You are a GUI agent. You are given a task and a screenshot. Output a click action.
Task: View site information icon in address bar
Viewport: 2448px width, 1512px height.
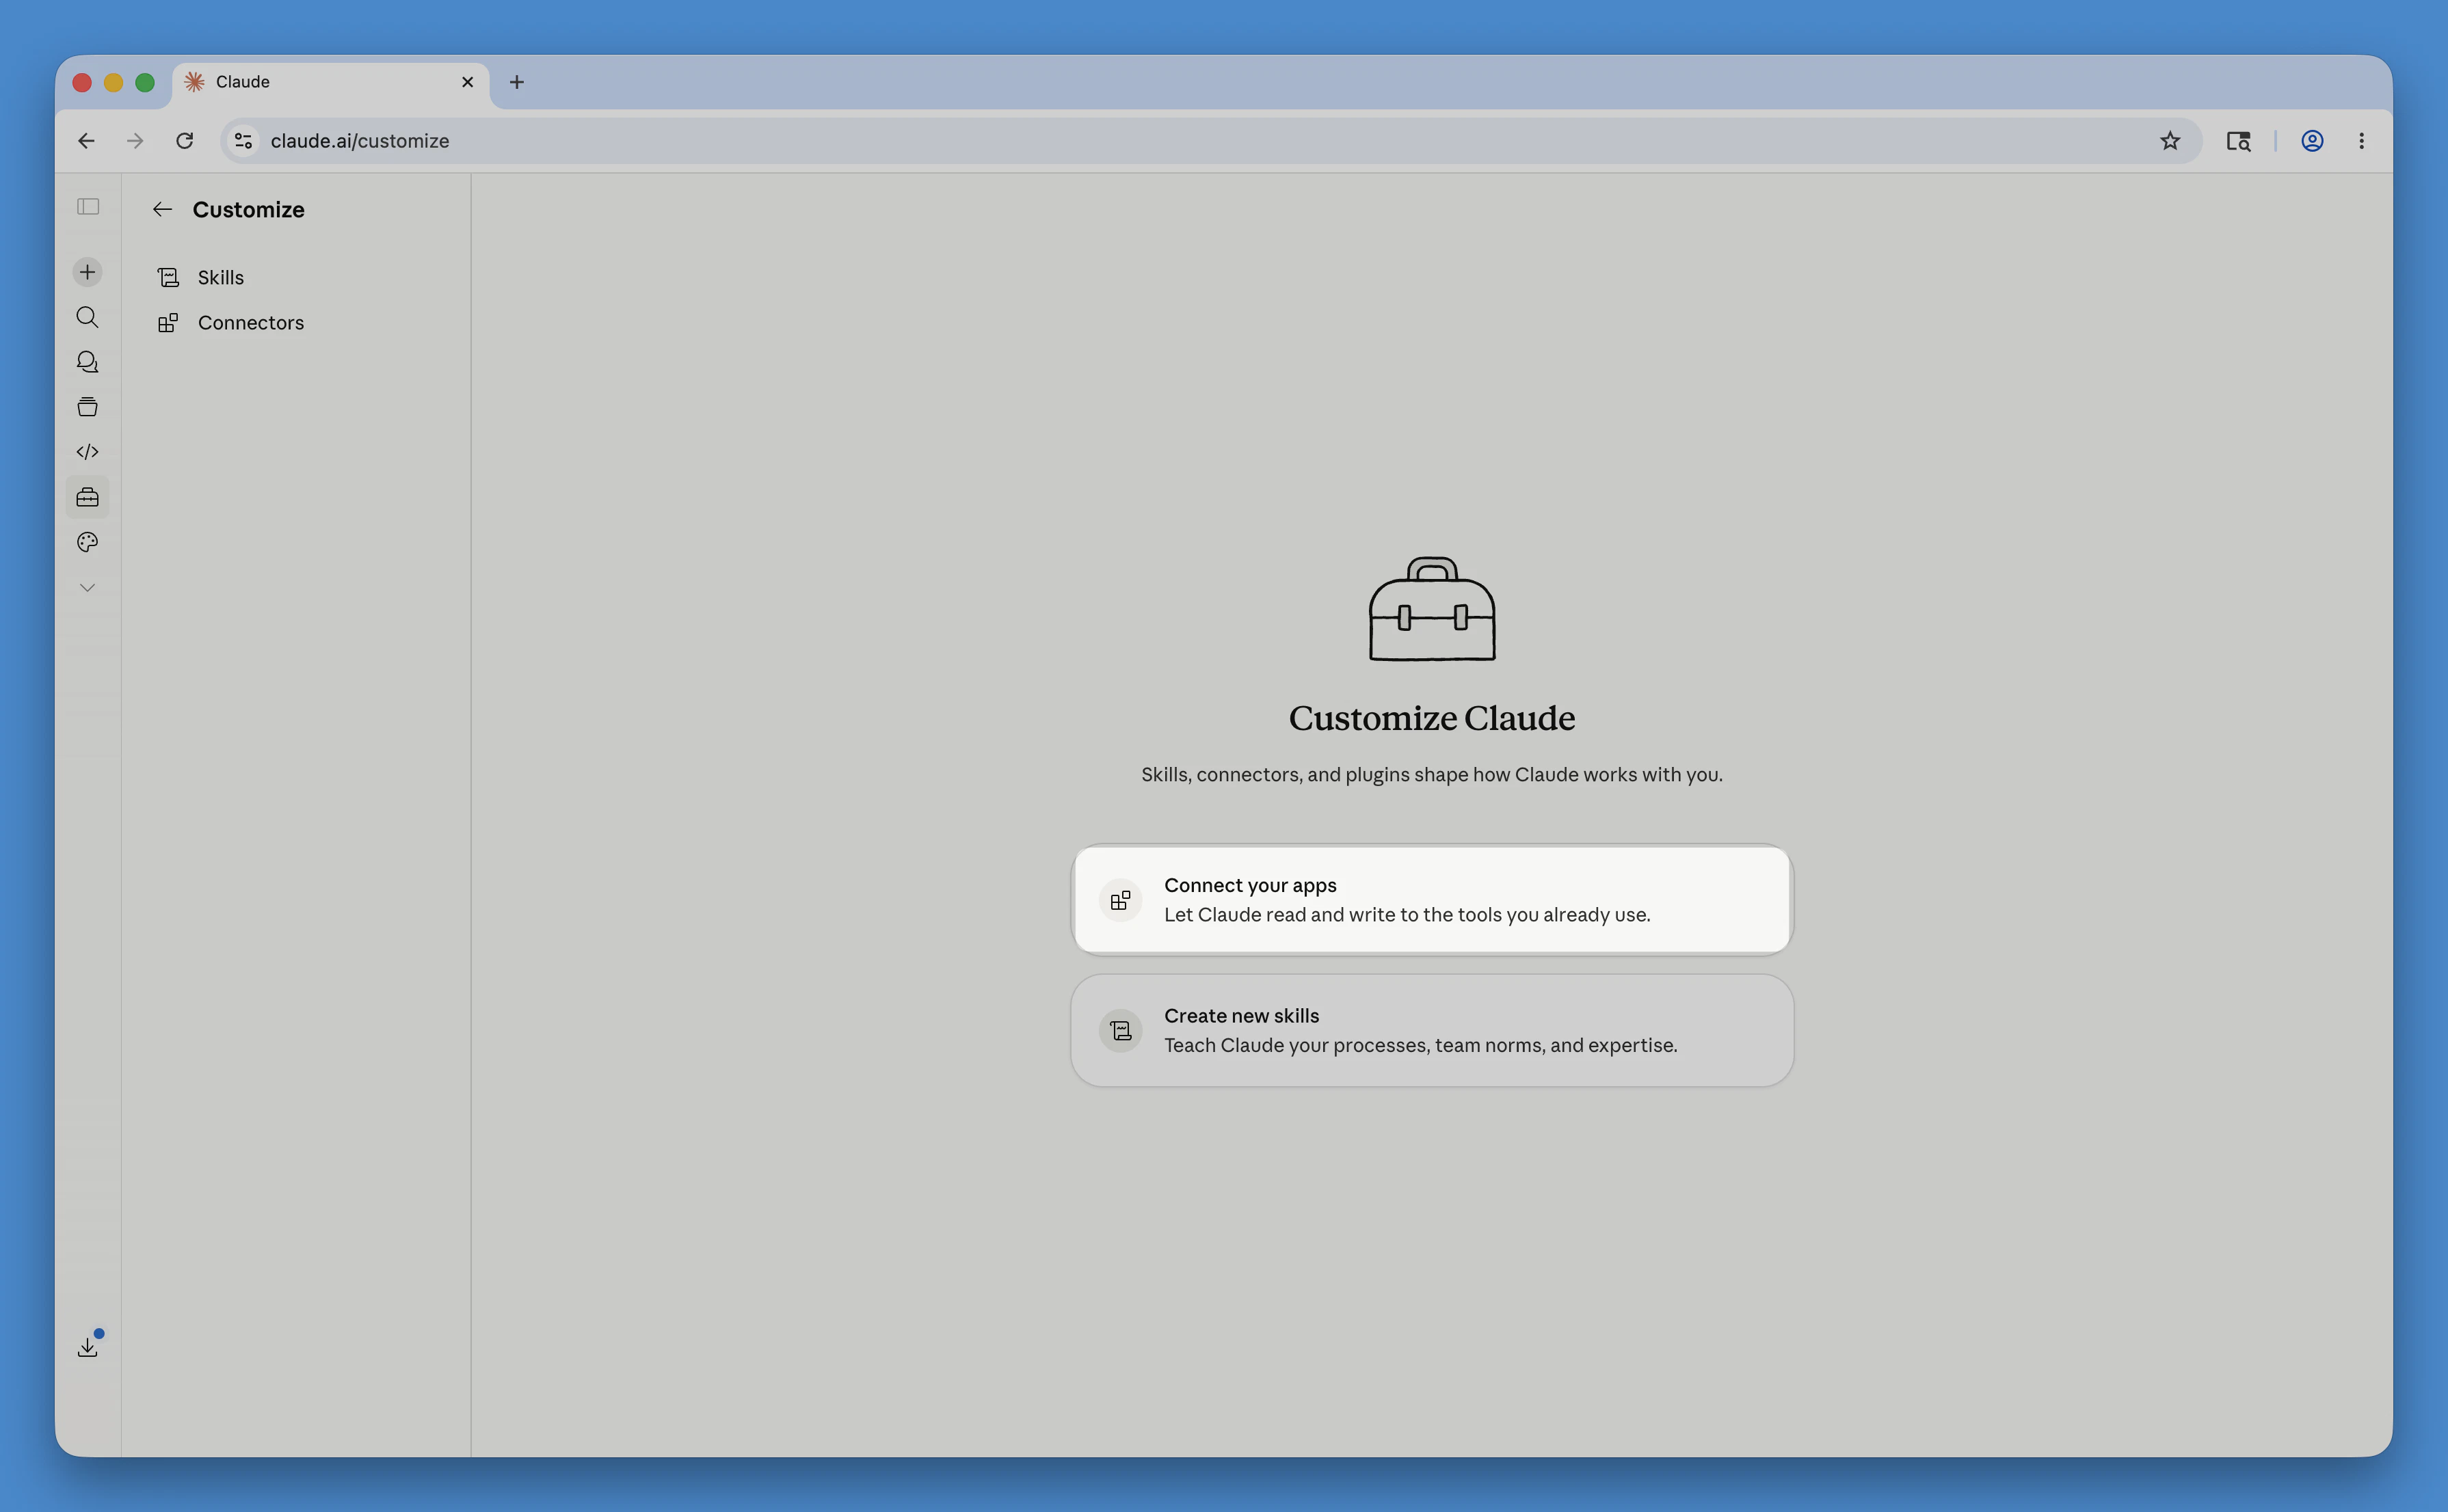(243, 141)
